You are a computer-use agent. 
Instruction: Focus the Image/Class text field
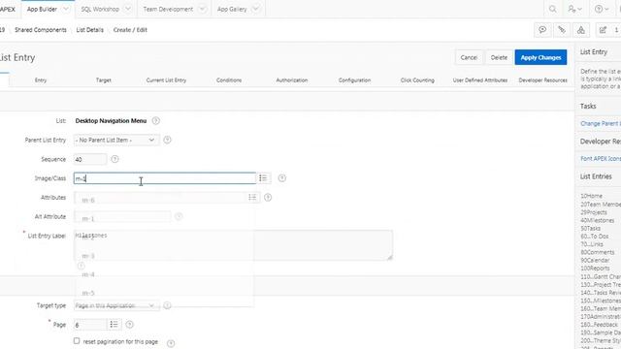(165, 178)
